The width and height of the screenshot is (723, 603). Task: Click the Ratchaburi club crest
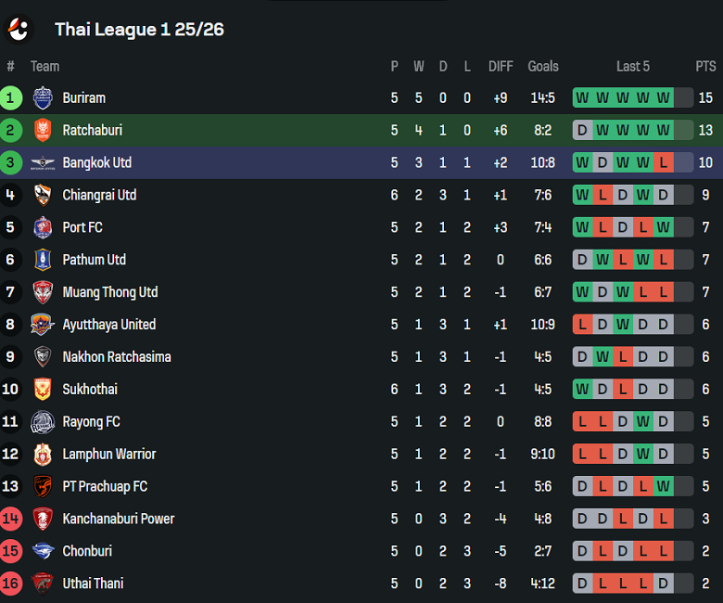43,130
